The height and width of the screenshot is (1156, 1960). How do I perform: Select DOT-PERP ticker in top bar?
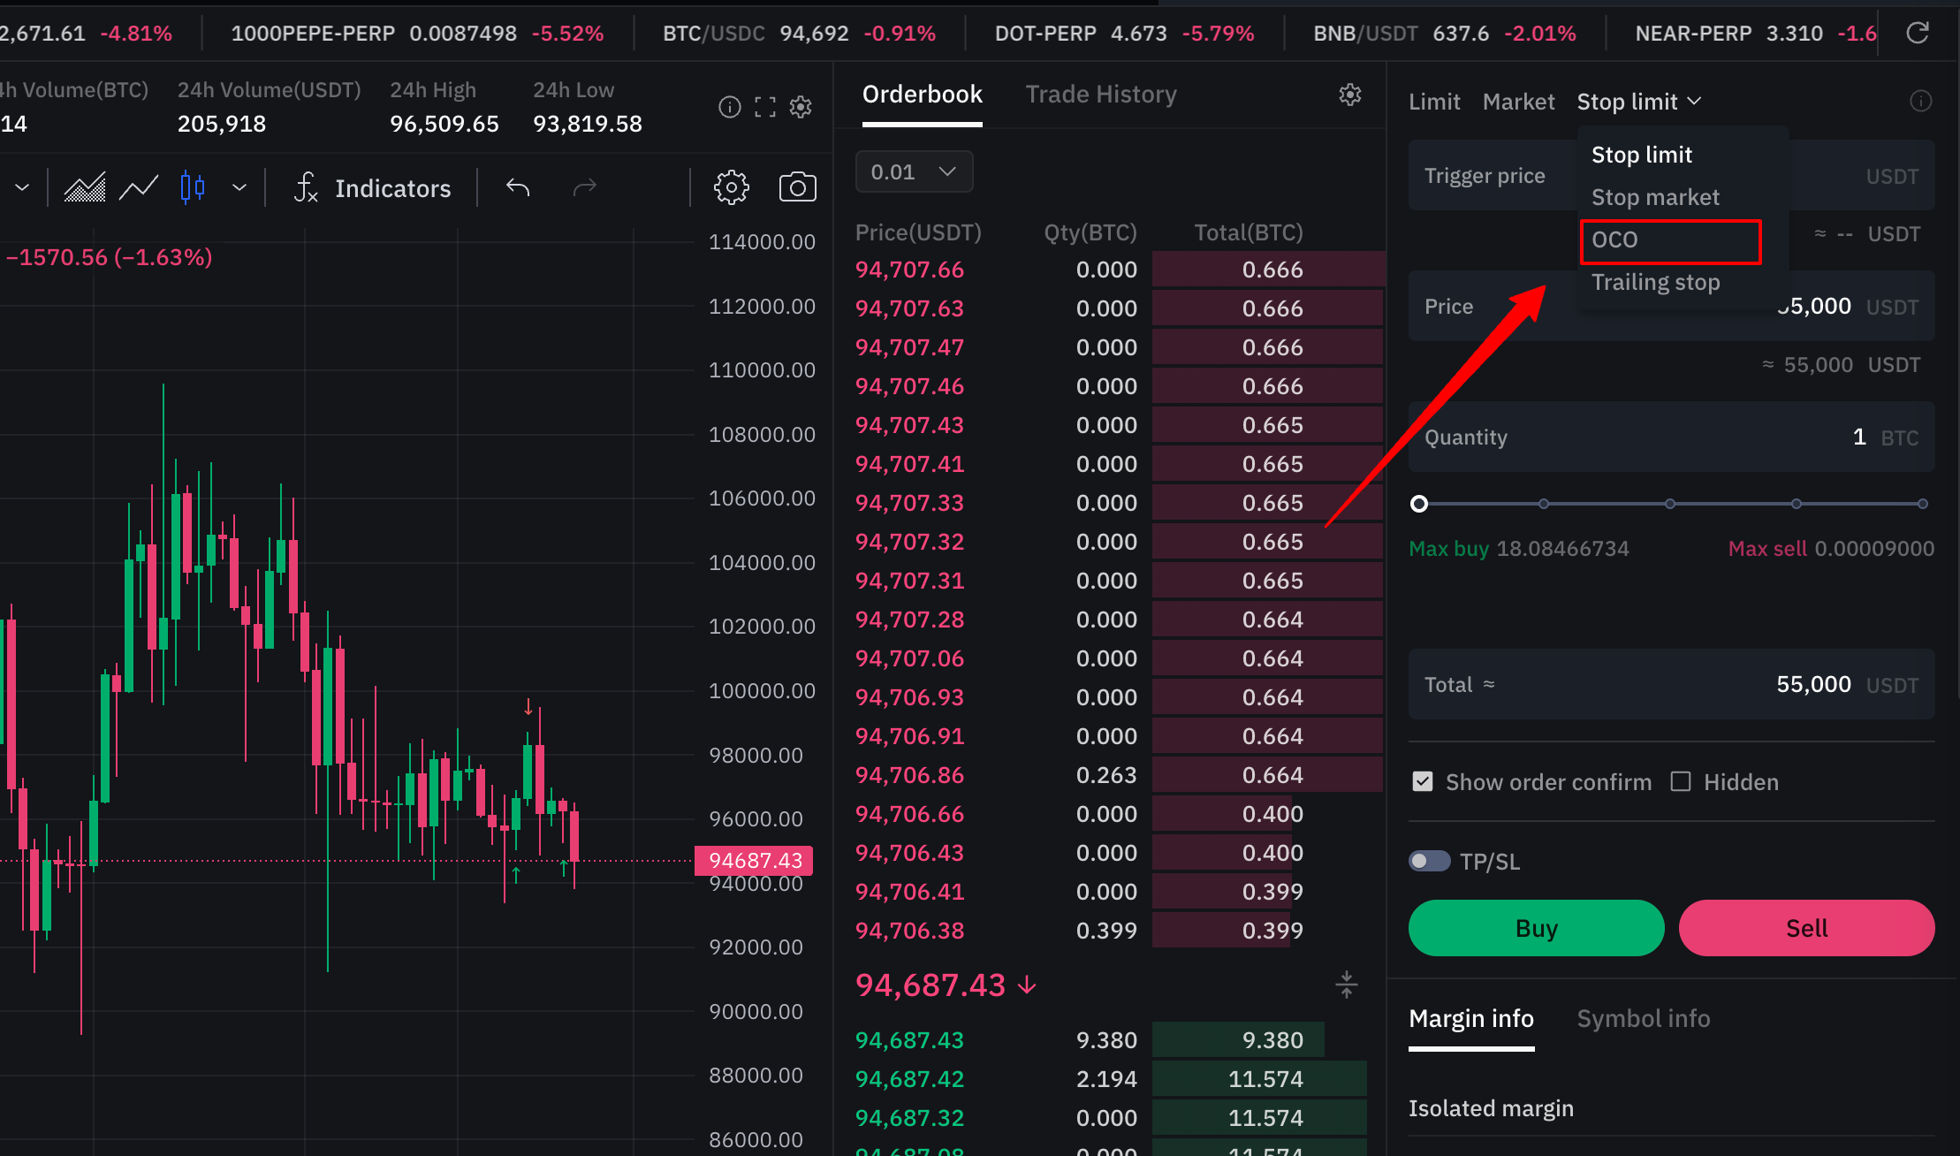pos(1125,34)
